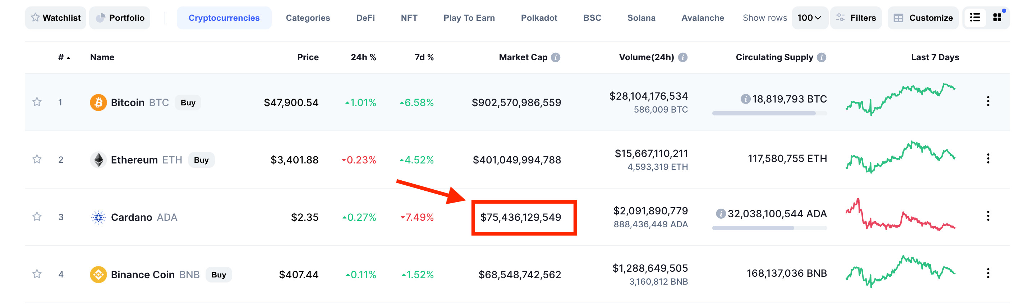Open the Binance Coin page link
The width and height of the screenshot is (1035, 304).
tap(143, 275)
